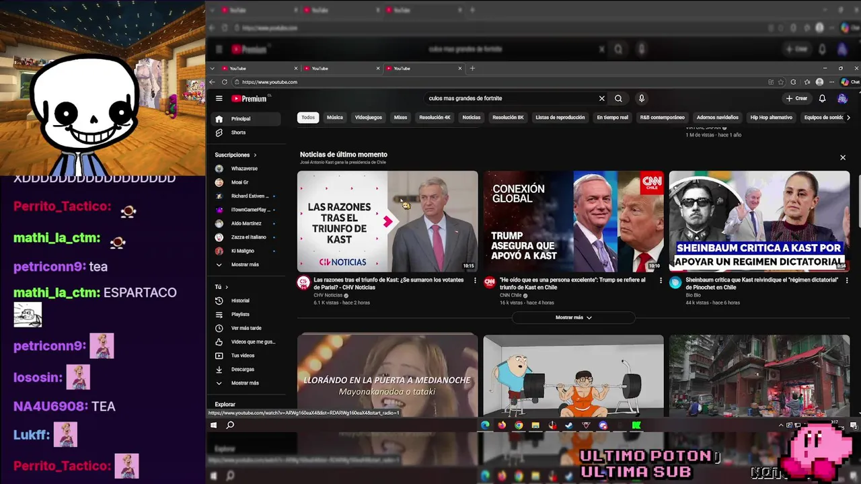Click the youtube.com address bar

tap(498, 82)
